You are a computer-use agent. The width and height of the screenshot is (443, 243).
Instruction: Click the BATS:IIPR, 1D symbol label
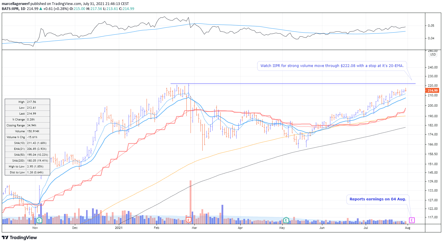coord(14,9)
